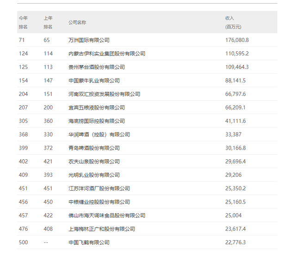Click 青岛啤酒股份有限公司
This screenshot has width=296, height=253.
[x=94, y=148]
